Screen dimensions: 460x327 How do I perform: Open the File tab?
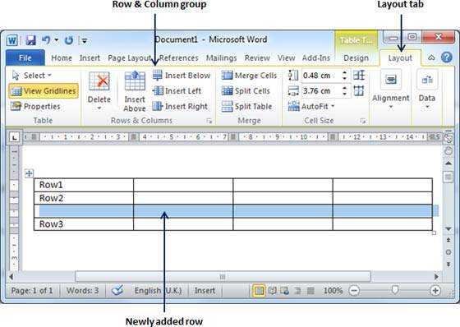25,58
